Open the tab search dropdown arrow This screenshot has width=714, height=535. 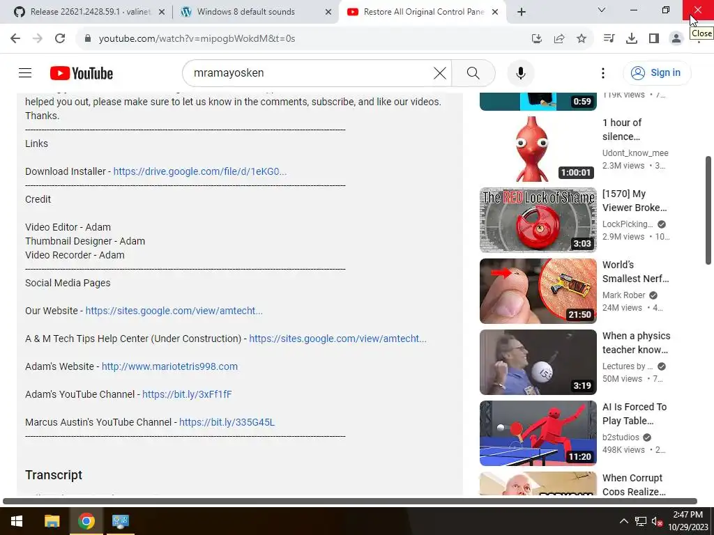point(602,10)
